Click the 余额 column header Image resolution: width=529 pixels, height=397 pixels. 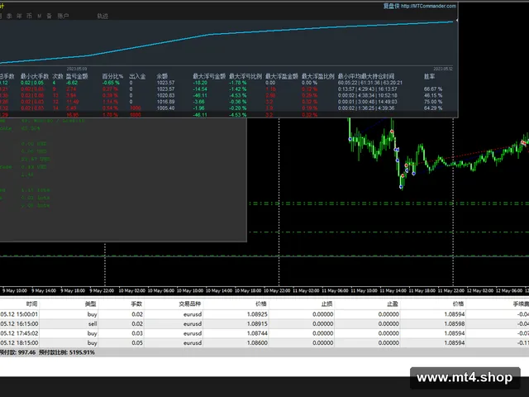162,76
